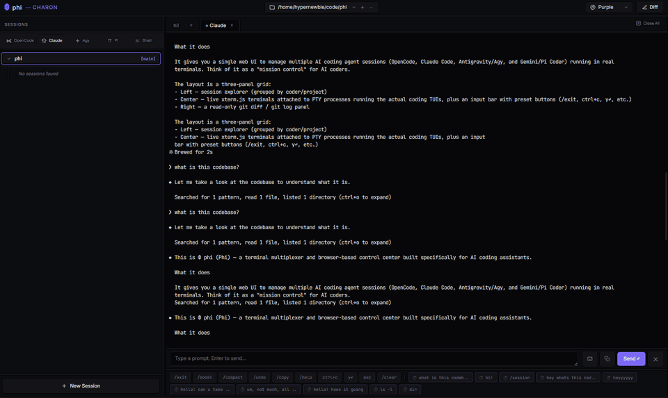Toggle the Diff panel button

pos(650,7)
